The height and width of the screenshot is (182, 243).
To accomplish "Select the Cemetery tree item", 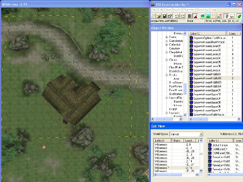I will (175, 49).
